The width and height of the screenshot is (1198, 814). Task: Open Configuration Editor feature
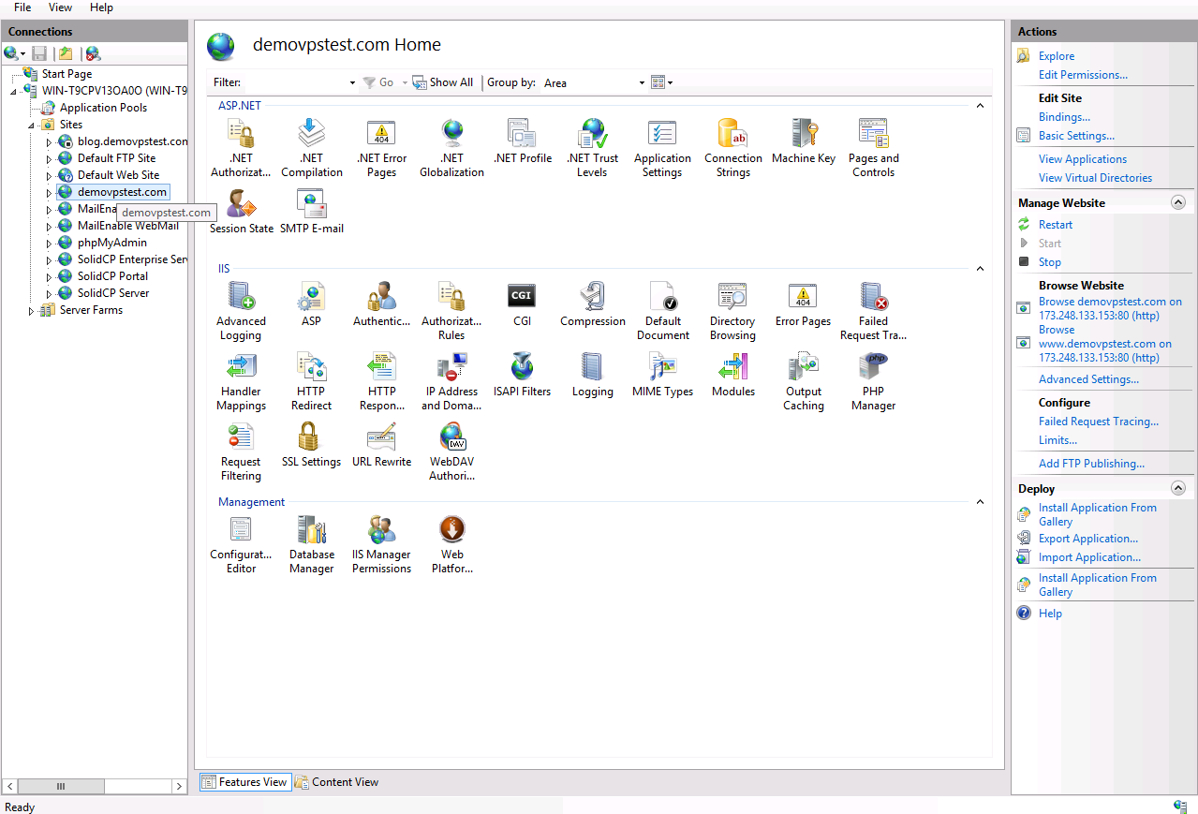241,544
